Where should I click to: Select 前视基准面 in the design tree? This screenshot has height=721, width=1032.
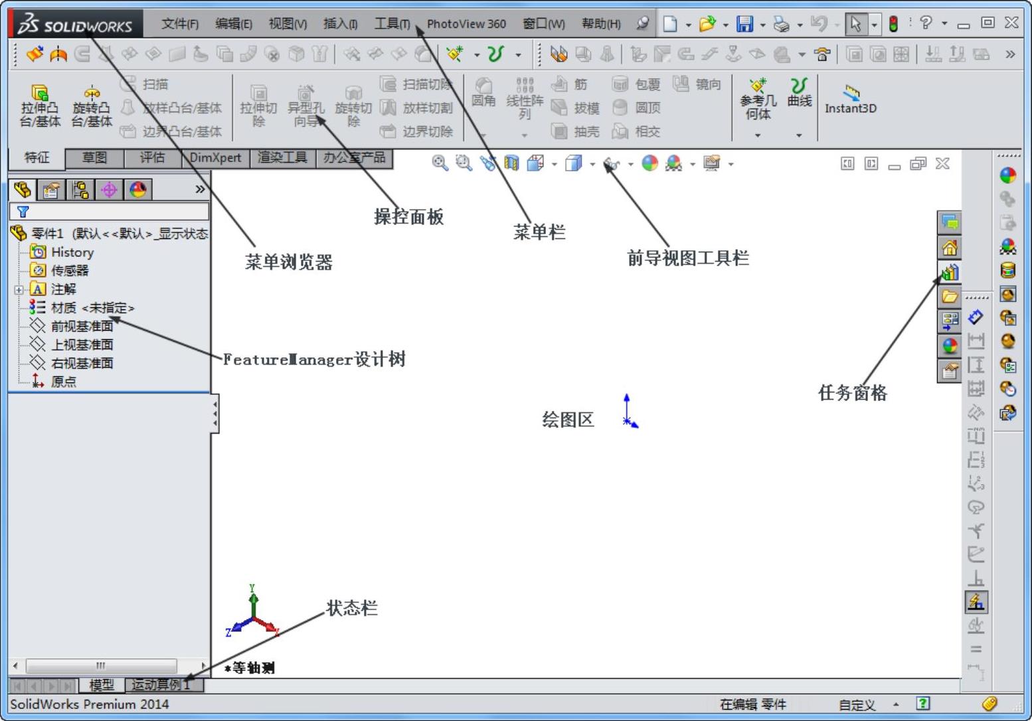pos(82,326)
